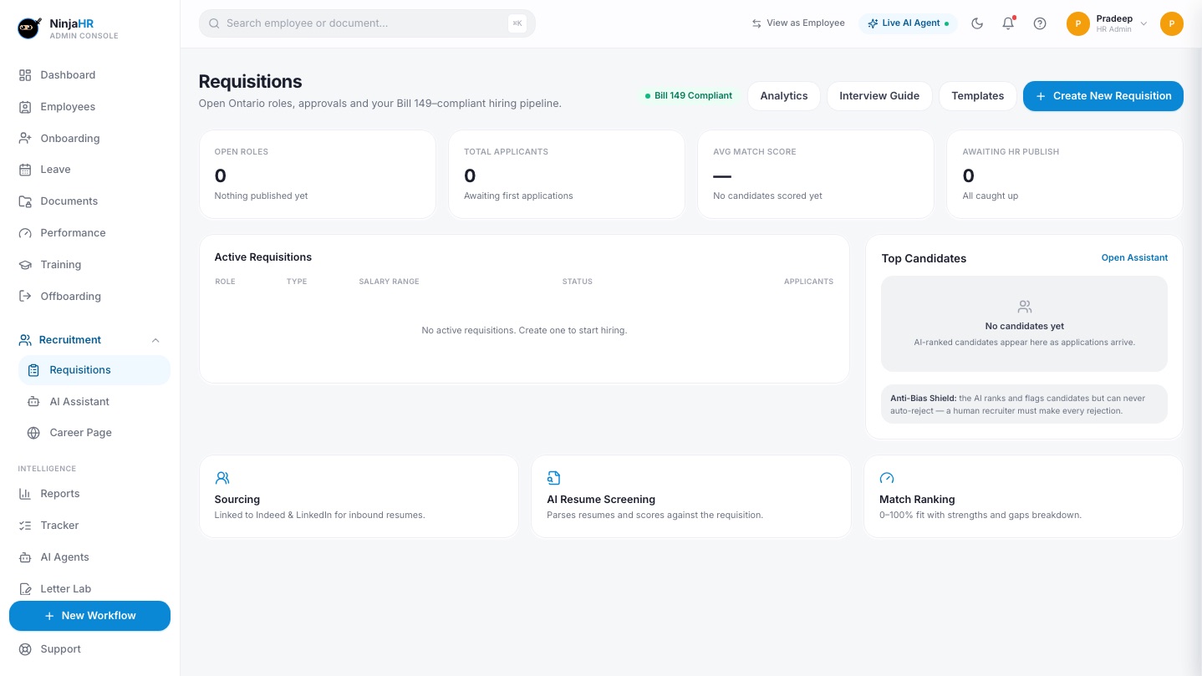The width and height of the screenshot is (1202, 676).
Task: Open the Analytics button
Action: point(784,96)
